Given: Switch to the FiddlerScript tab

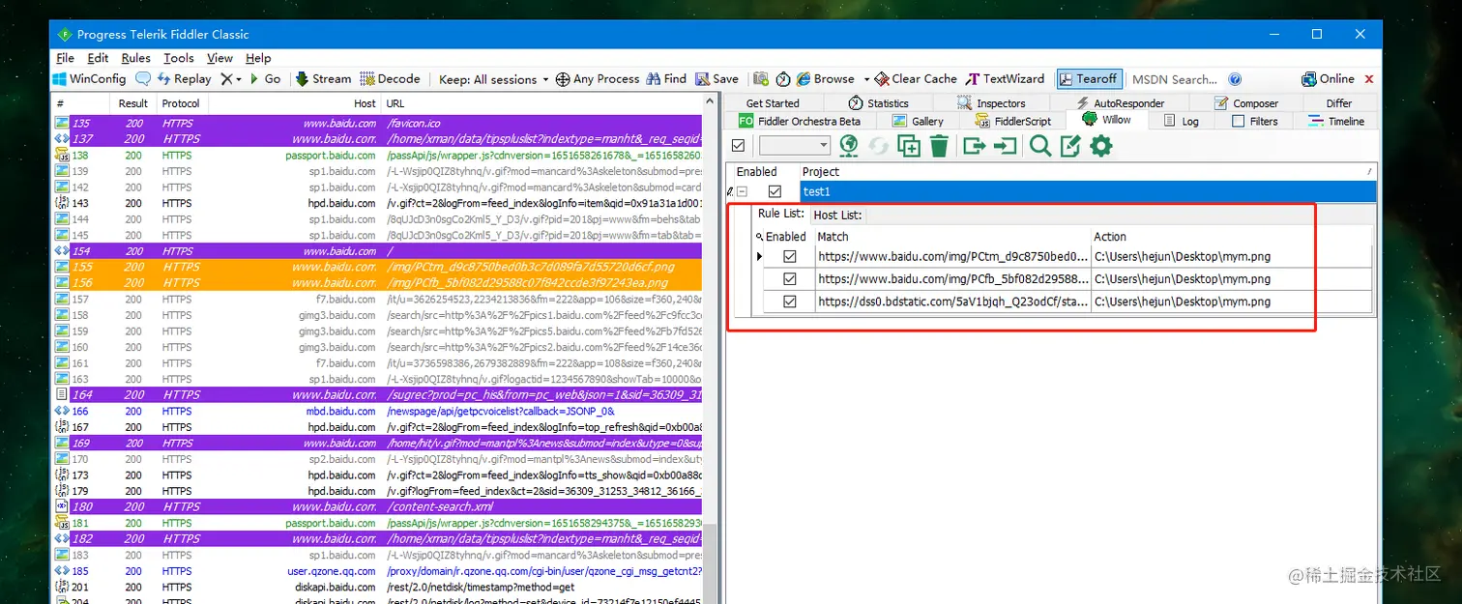Looking at the screenshot, I should [x=1014, y=122].
